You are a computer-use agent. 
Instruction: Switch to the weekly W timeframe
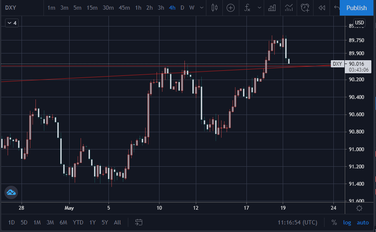(192, 8)
